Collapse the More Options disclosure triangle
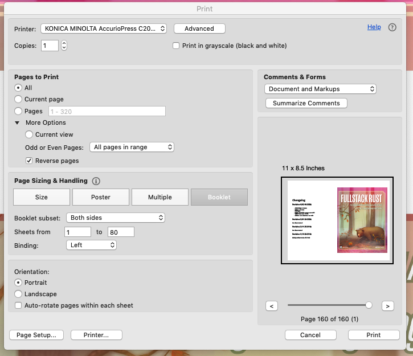 point(17,122)
